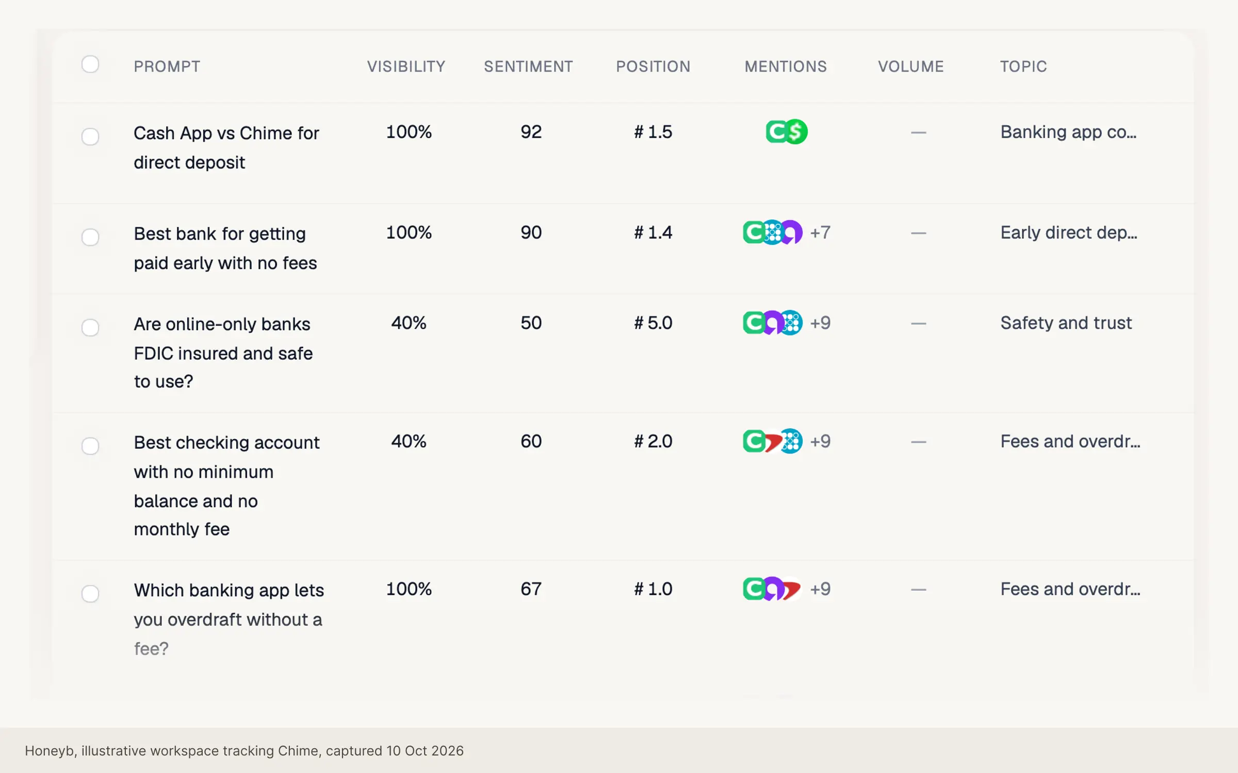Click purple logo in FDIC insured row
Screen dimensions: 1238x773
click(772, 323)
